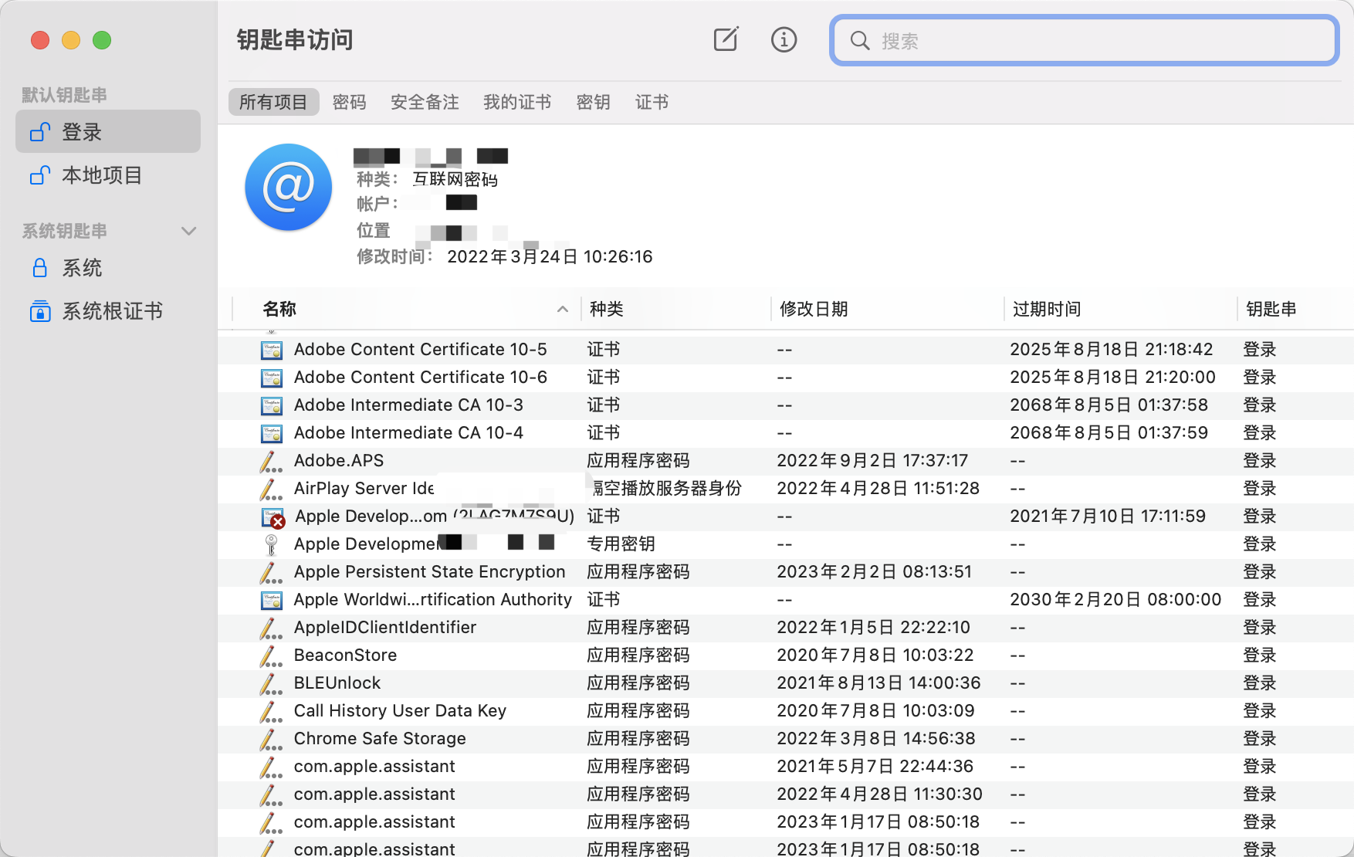The image size is (1354, 857).
Task: Open the 证书 tab
Action: pyautogui.click(x=652, y=102)
